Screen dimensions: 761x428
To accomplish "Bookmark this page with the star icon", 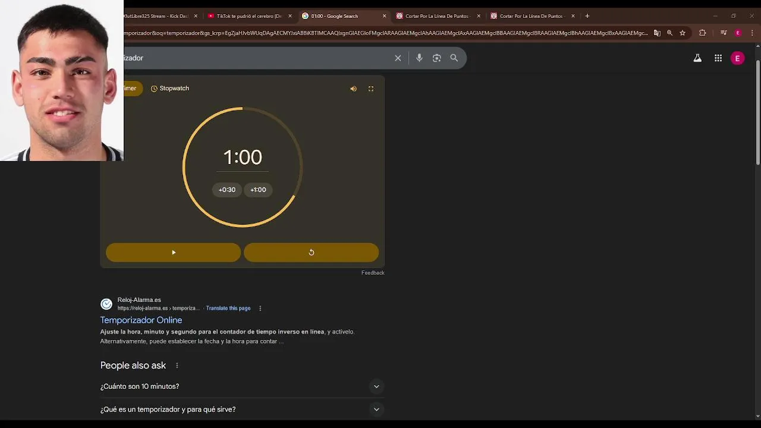I will point(683,33).
